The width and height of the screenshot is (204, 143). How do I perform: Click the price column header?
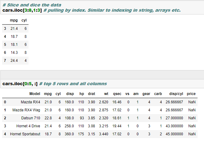(x=191, y=94)
